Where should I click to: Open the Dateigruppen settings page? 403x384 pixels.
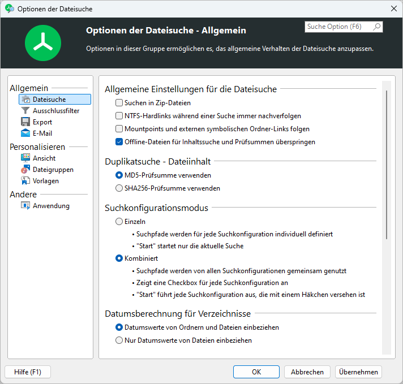point(53,170)
